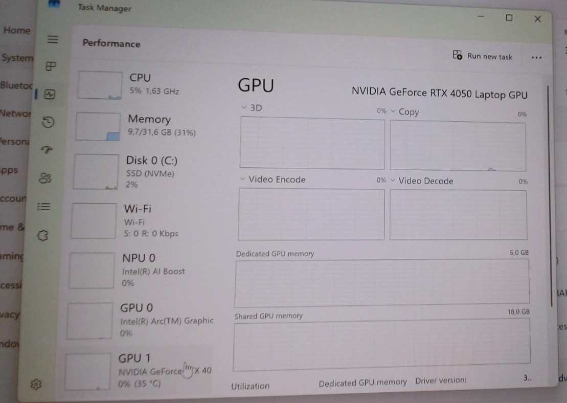Viewport: 567px width, 403px height.
Task: Select GPU 1 NVIDIA GeForce item
Action: (x=136, y=371)
